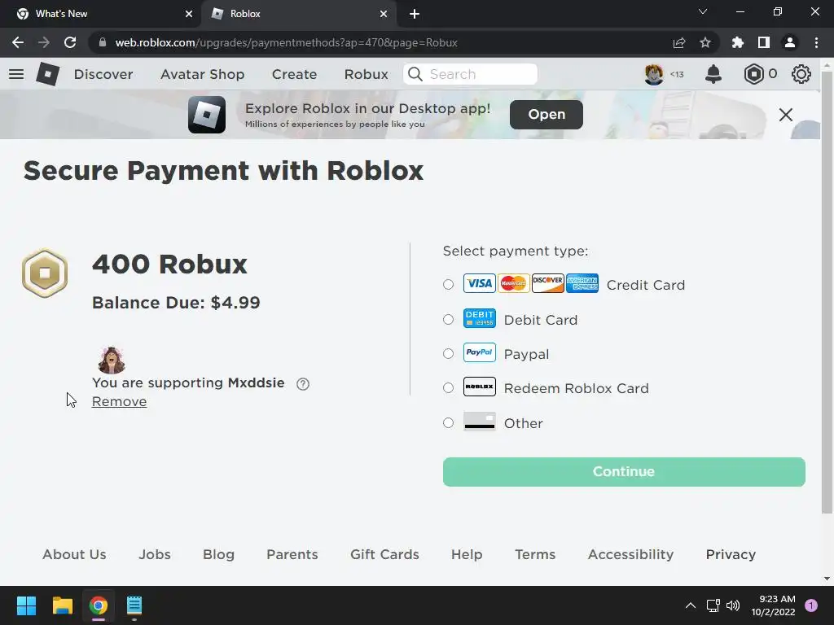
Task: Click the Desktop app Roblox logo in banner
Action: pyautogui.click(x=206, y=114)
